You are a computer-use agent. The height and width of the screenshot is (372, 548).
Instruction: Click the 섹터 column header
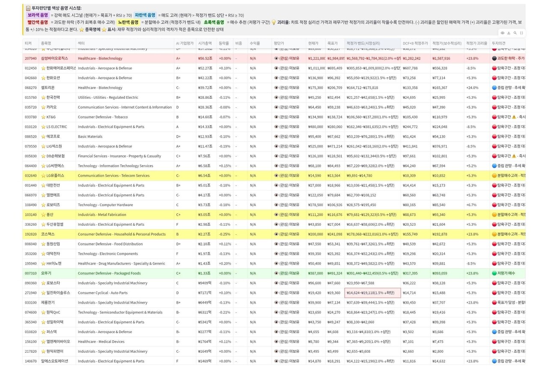81,43
